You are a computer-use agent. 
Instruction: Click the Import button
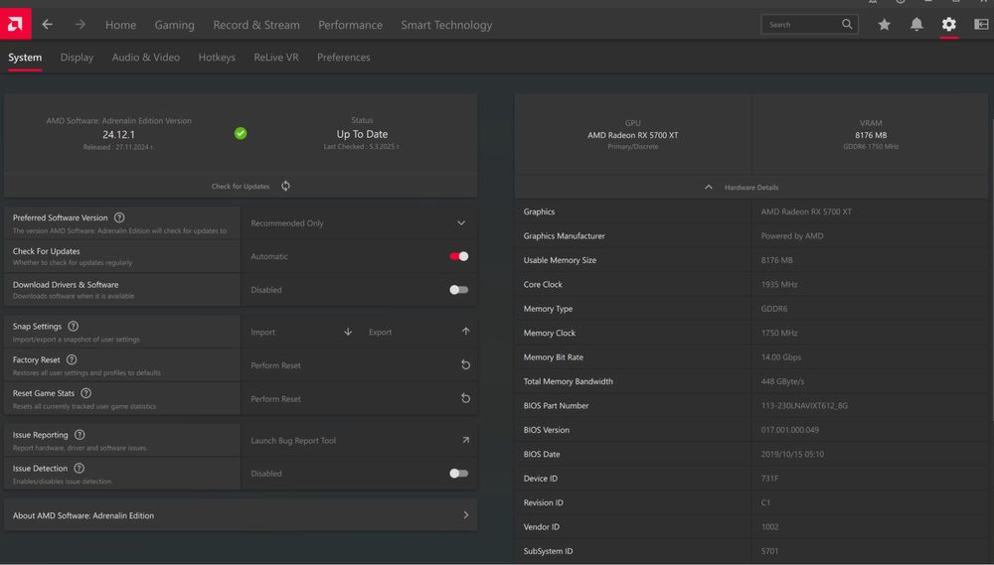[x=299, y=332]
